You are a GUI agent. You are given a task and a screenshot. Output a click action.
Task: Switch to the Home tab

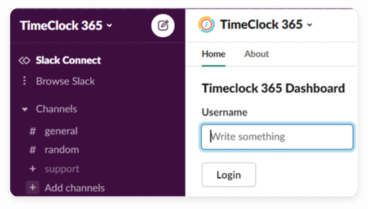213,54
